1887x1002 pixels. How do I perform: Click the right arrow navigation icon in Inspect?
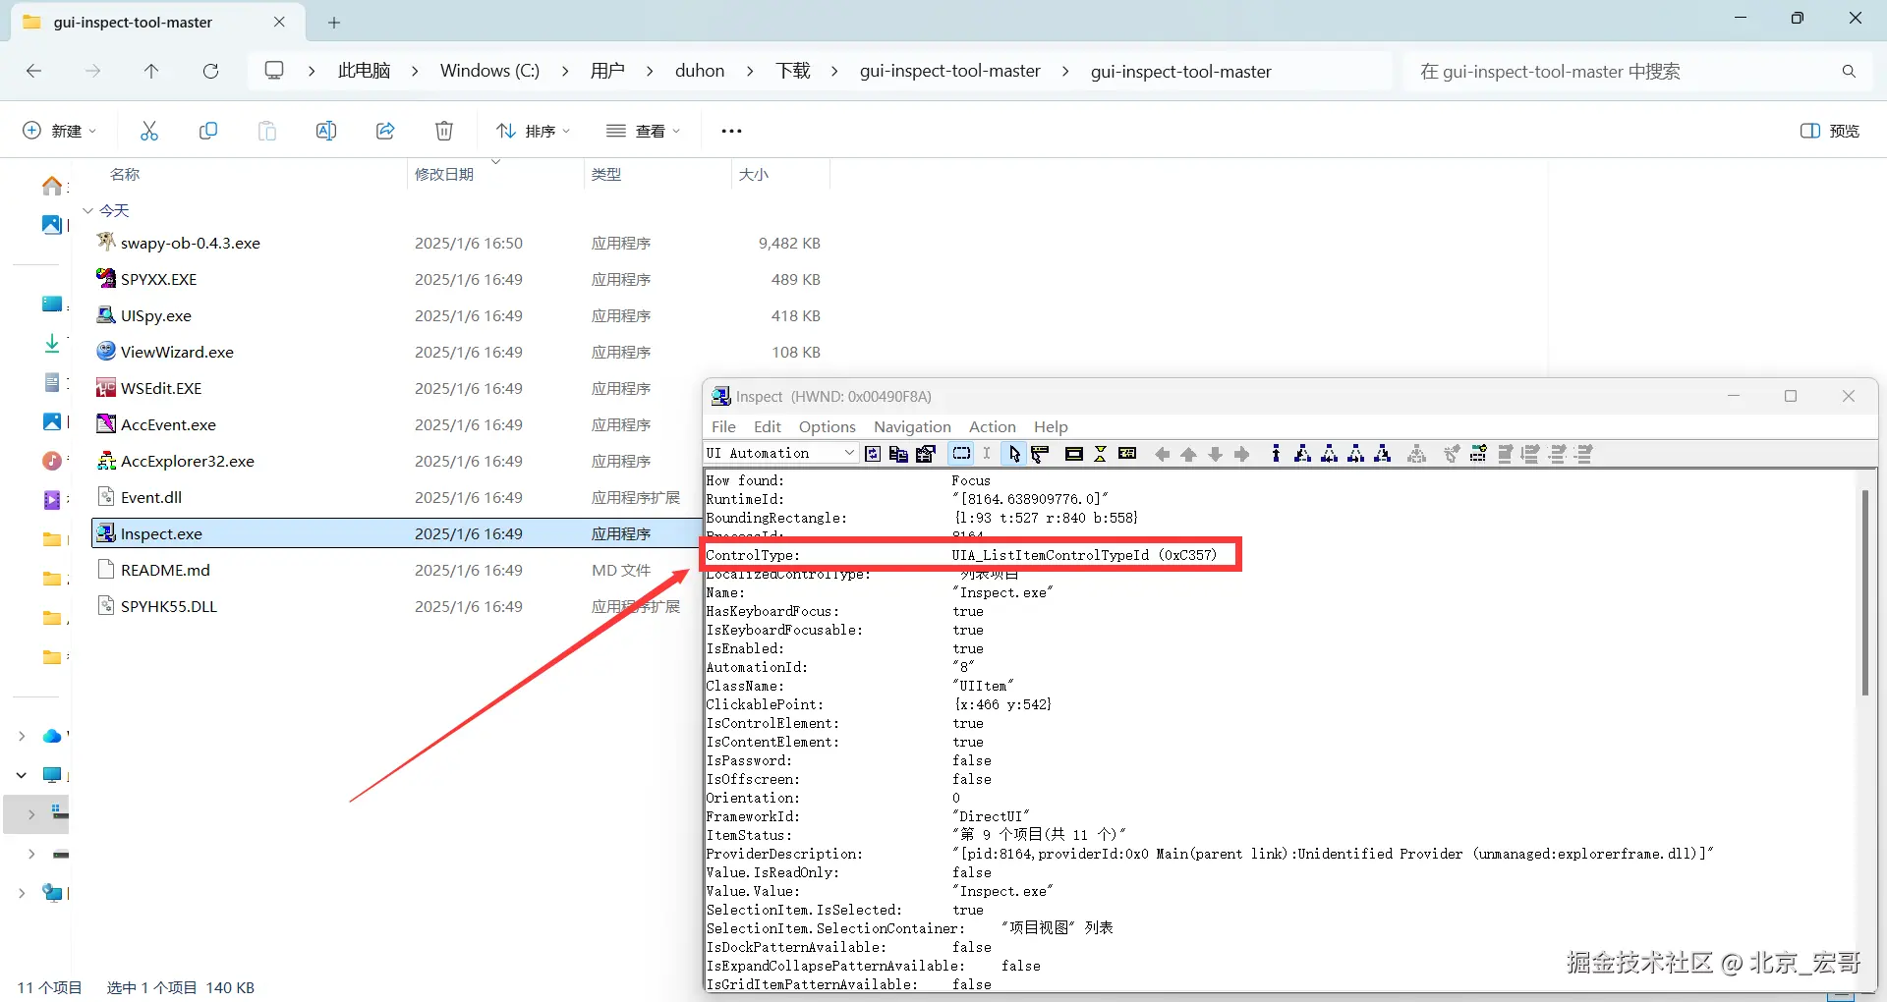[1242, 454]
